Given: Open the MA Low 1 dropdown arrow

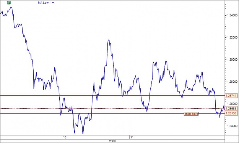Looking at the screenshot, I should 53,3.
